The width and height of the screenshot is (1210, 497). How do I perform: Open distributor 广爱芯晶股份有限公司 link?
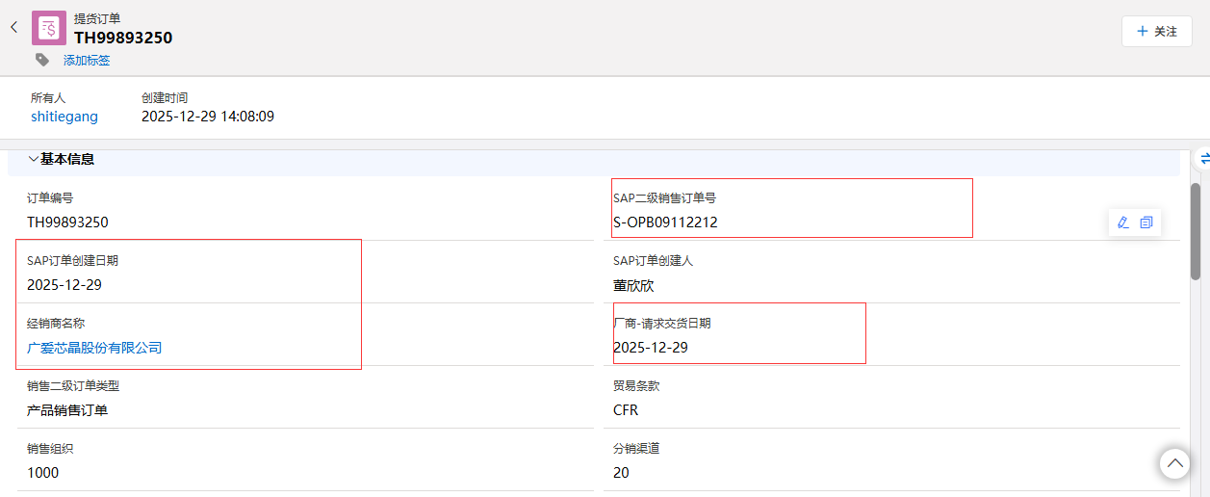94,348
